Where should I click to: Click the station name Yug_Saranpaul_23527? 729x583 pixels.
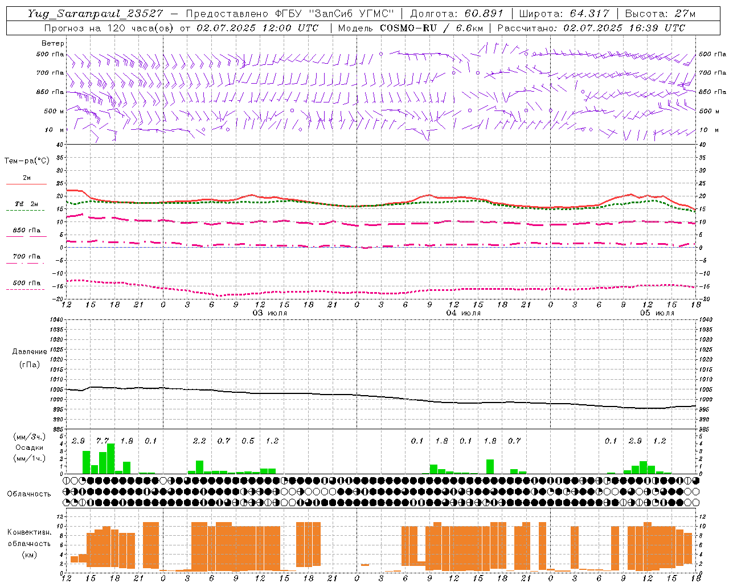pyautogui.click(x=95, y=14)
